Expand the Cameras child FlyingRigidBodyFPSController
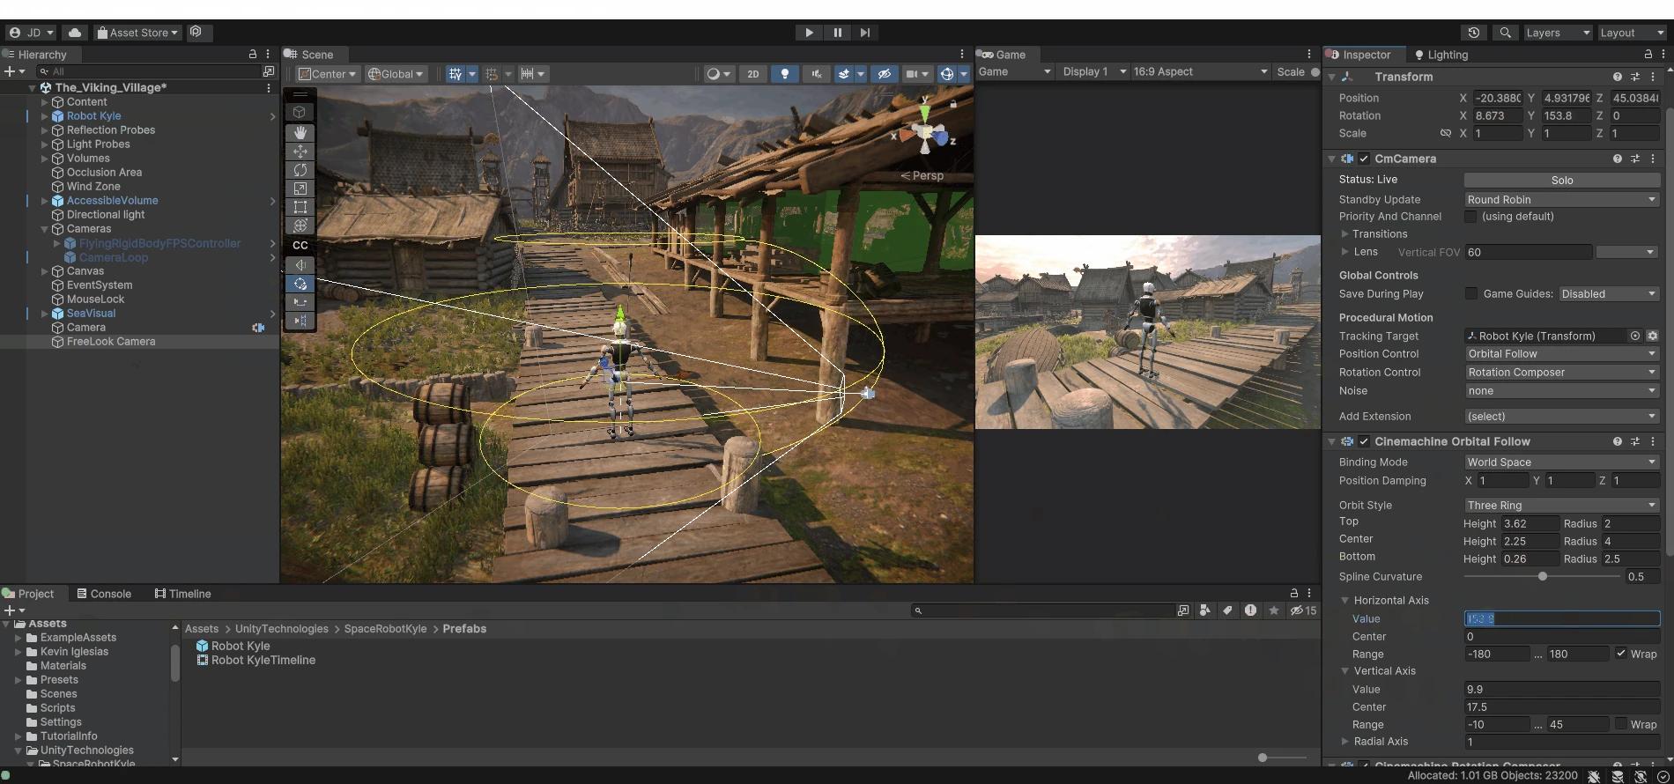This screenshot has height=784, width=1674. (57, 243)
